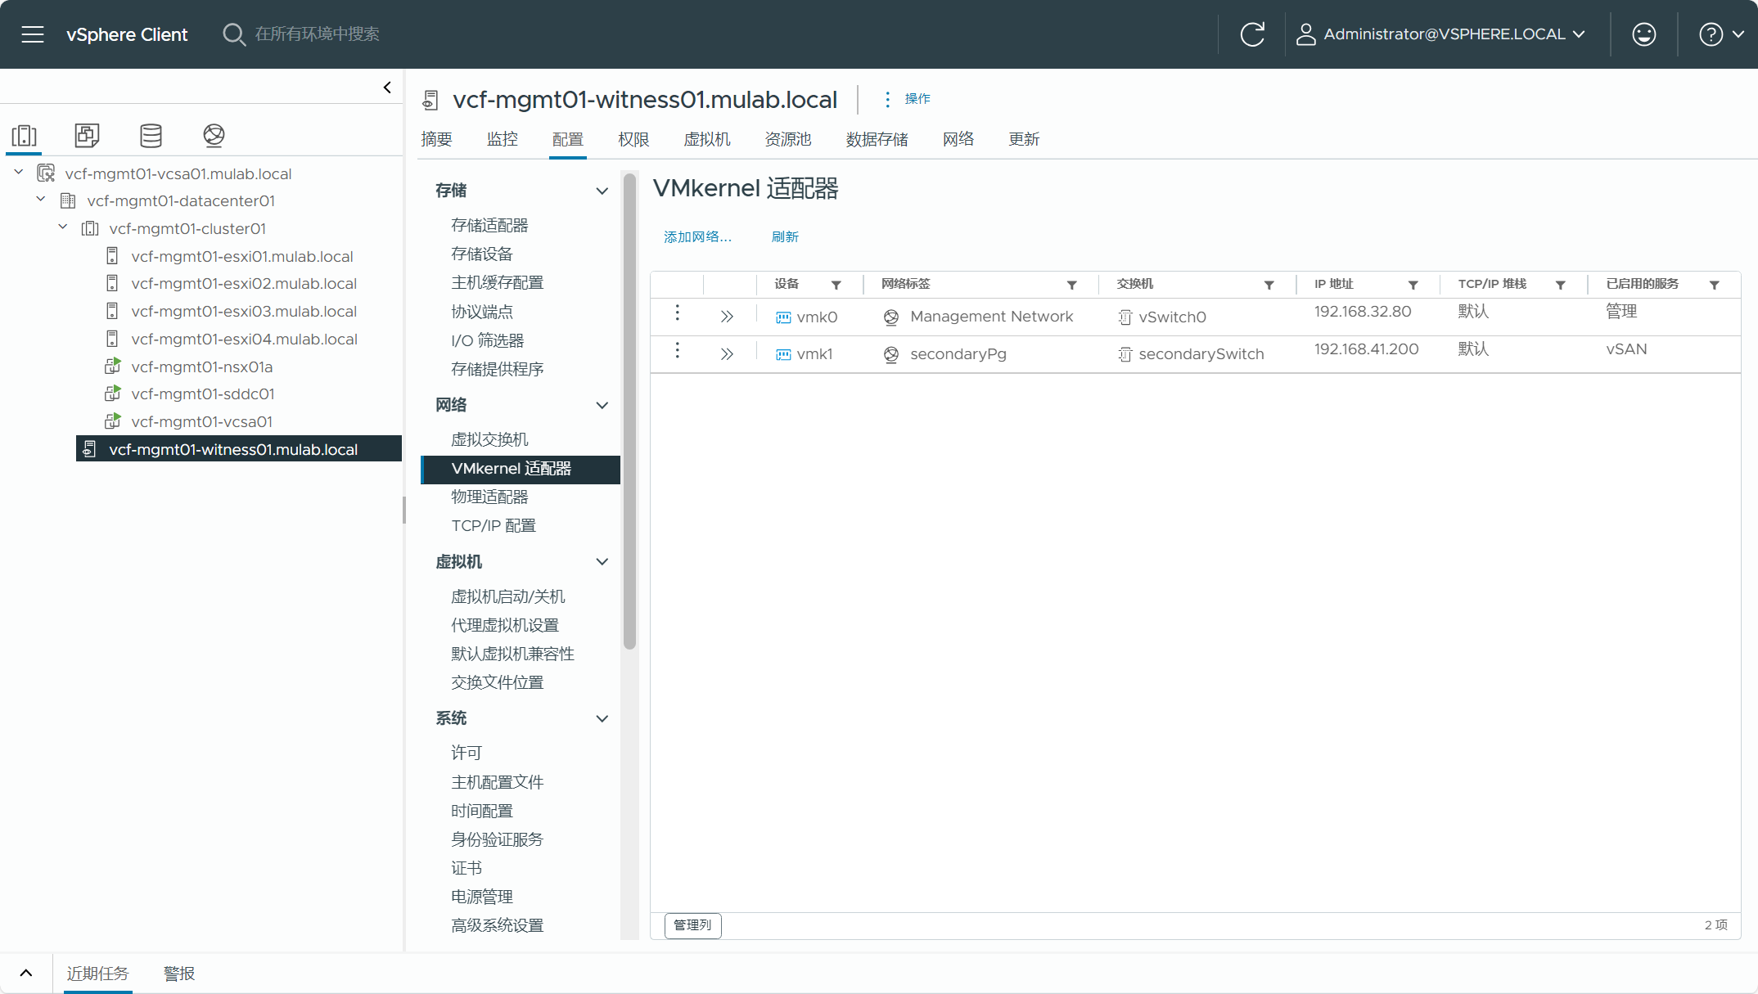Viewport: 1758px width, 994px height.
Task: Select 物理适配器 in network settings
Action: point(489,497)
